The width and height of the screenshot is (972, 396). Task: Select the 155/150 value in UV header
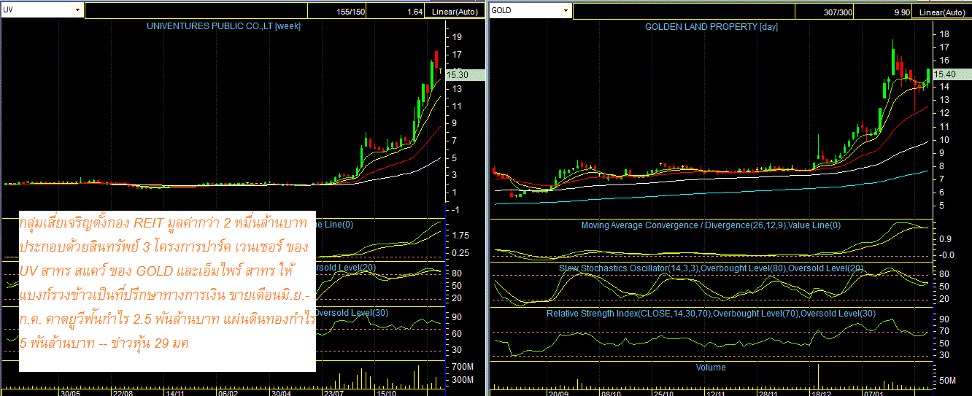tap(352, 12)
